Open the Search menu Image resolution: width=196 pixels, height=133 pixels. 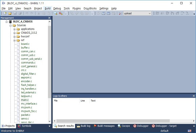[x=27, y=8]
